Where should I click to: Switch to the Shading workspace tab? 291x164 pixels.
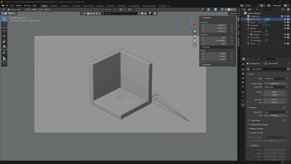point(100,6)
